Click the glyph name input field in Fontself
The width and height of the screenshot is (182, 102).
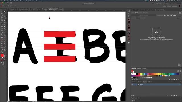pyautogui.click(x=144, y=15)
